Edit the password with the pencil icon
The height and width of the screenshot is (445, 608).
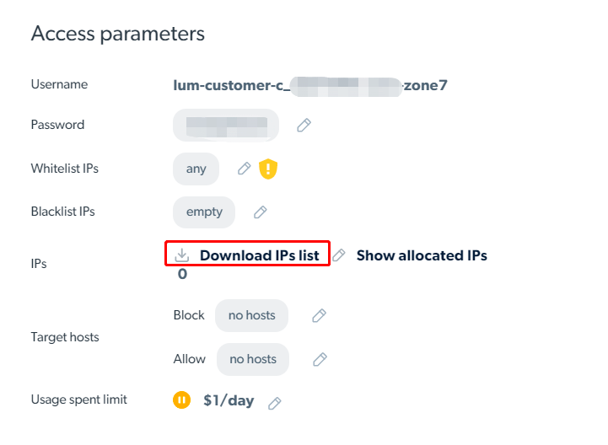(x=304, y=126)
